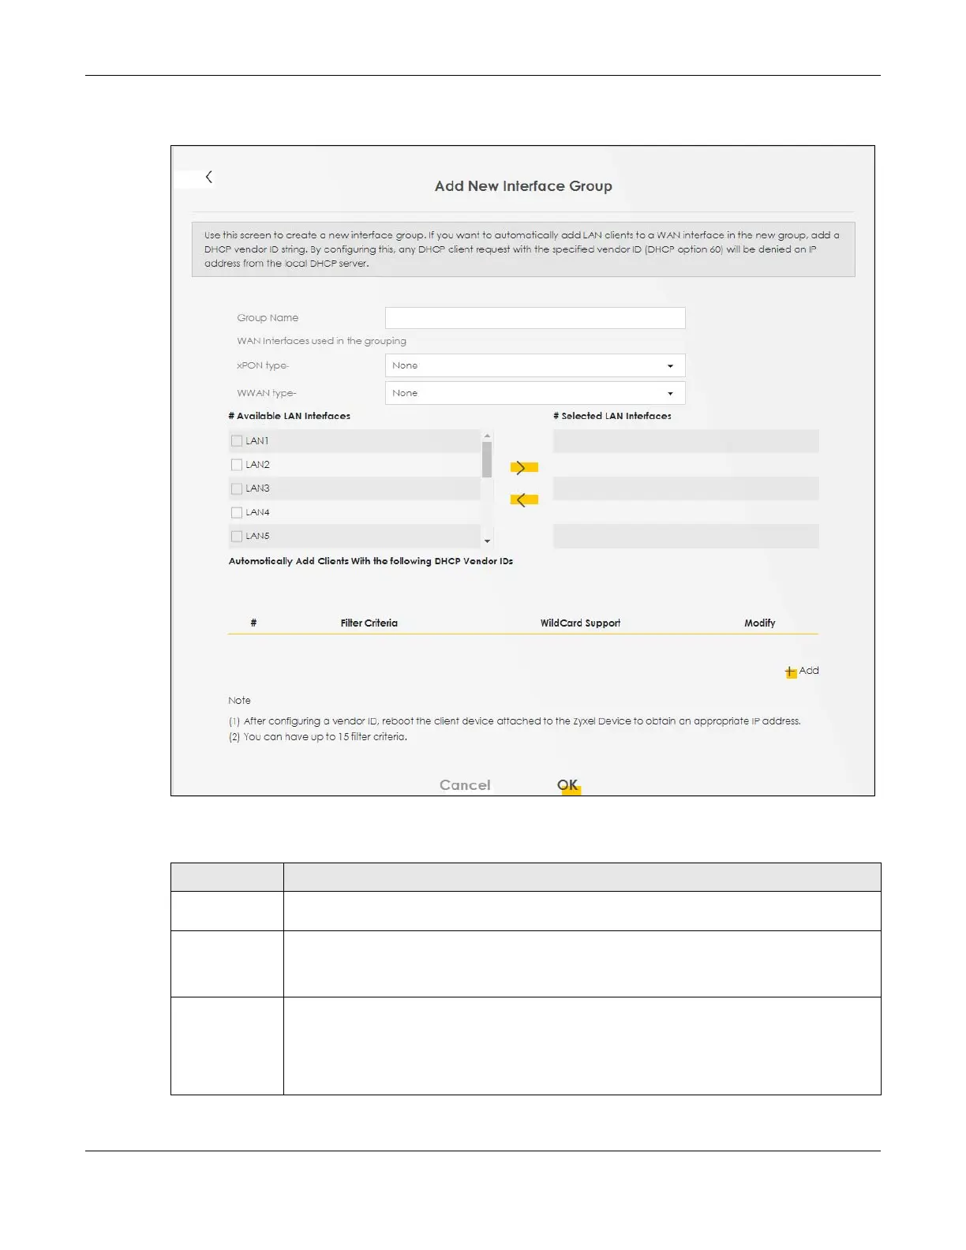Screen dimensions: 966x1250
Task: Click the WildCard Support column header
Action: [580, 623]
